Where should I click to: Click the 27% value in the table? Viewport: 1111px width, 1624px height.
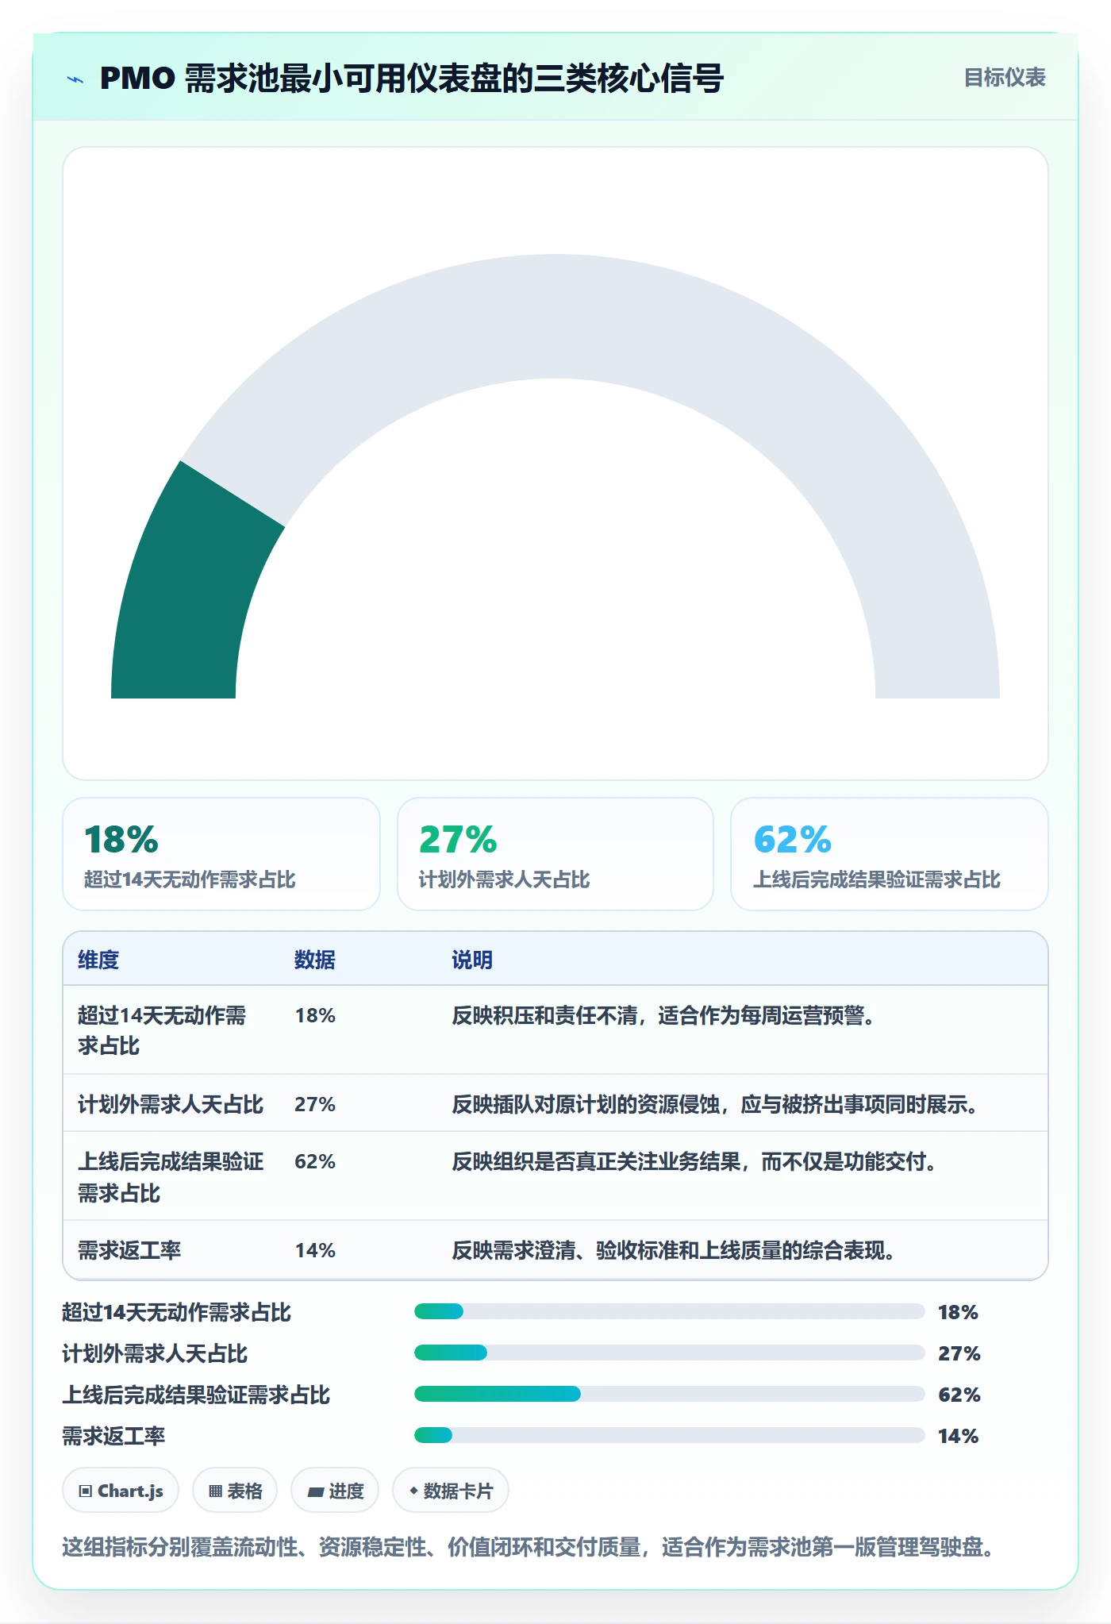(315, 1104)
